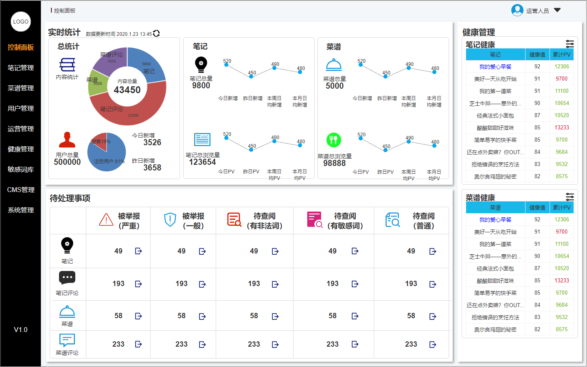The height and width of the screenshot is (367, 587).
Task: Click the refresh icon beside data update time
Action: point(156,33)
